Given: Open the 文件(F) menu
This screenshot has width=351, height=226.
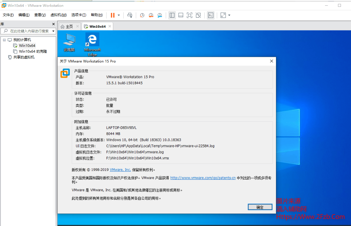Looking at the screenshot, I should [8, 15].
